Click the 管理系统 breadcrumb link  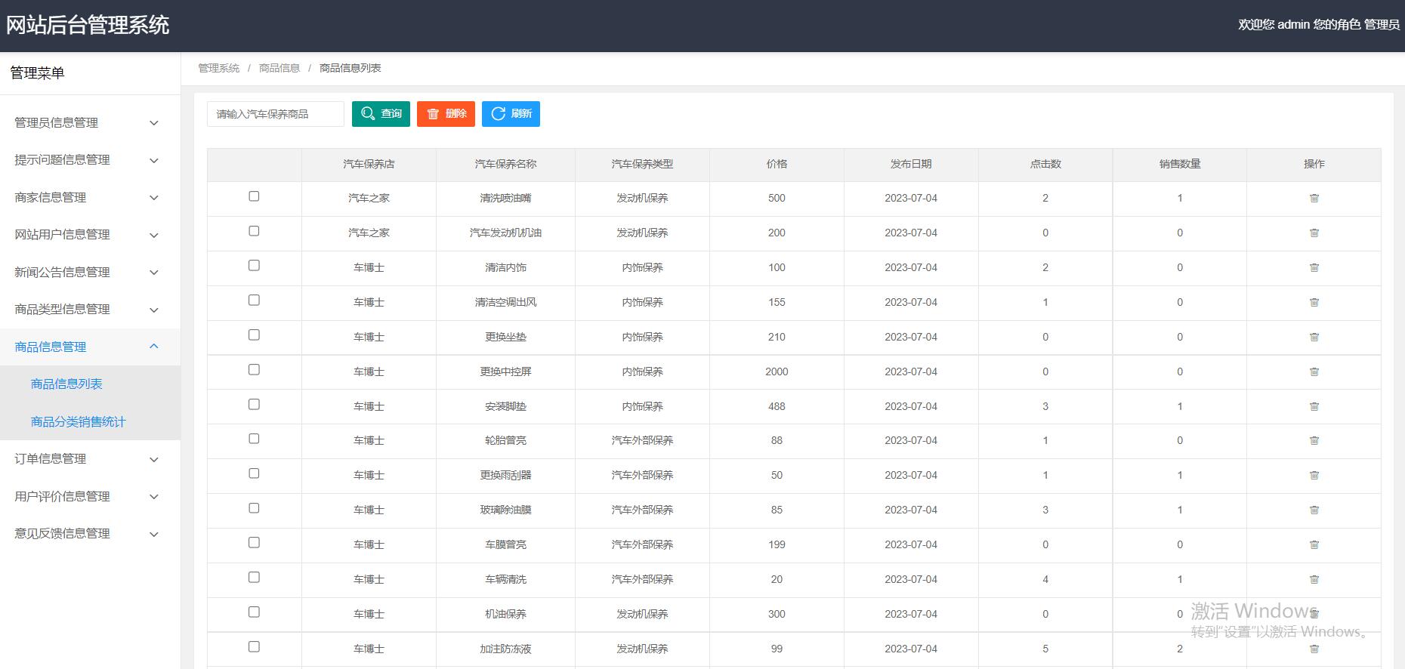pyautogui.click(x=219, y=68)
